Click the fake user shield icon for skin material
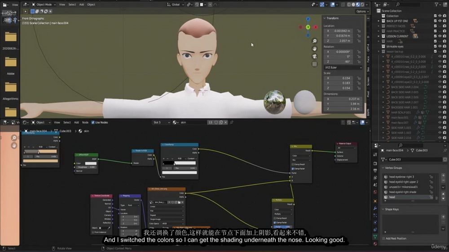Image resolution: width=449 pixels, height=252 pixels. click(216, 123)
